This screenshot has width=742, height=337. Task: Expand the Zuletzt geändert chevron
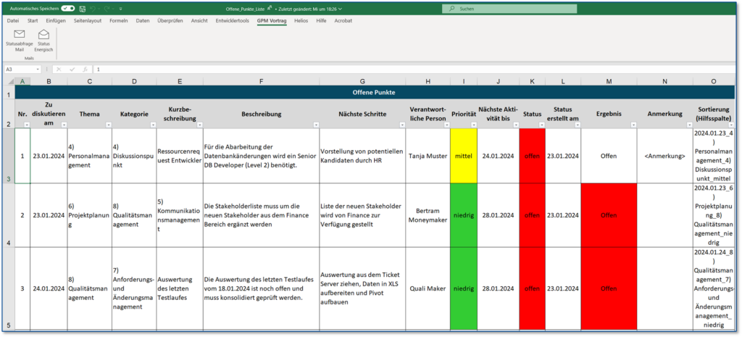point(341,9)
